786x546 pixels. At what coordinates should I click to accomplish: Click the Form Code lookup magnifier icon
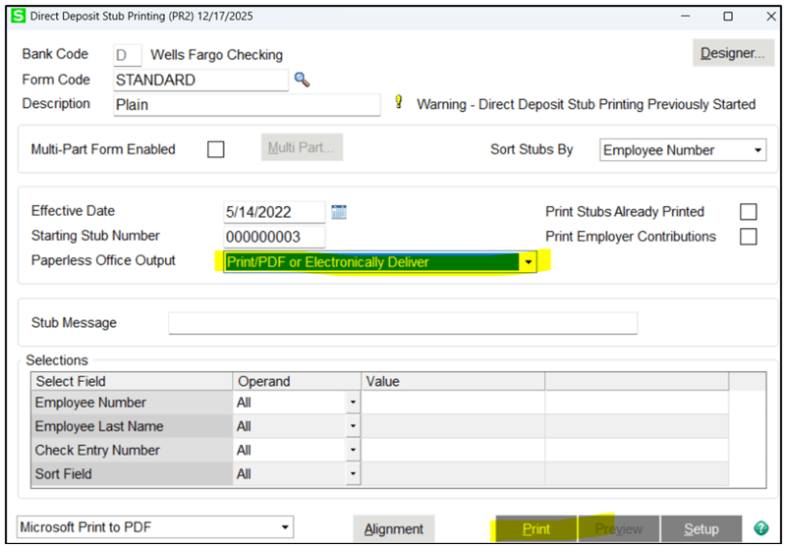pyautogui.click(x=302, y=81)
